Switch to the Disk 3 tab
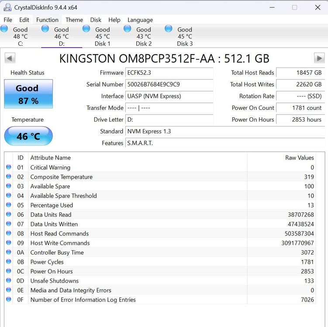328x327 pixels. coord(185,36)
